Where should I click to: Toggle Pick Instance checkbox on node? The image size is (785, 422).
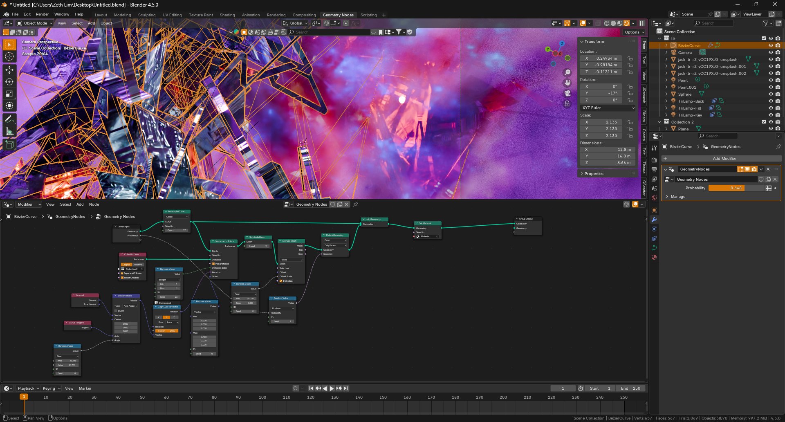(x=213, y=264)
